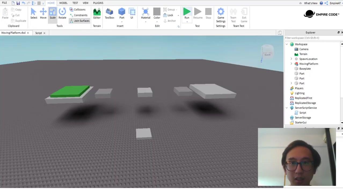Open the Material dropdown
The image size is (343, 193).
tap(145, 15)
